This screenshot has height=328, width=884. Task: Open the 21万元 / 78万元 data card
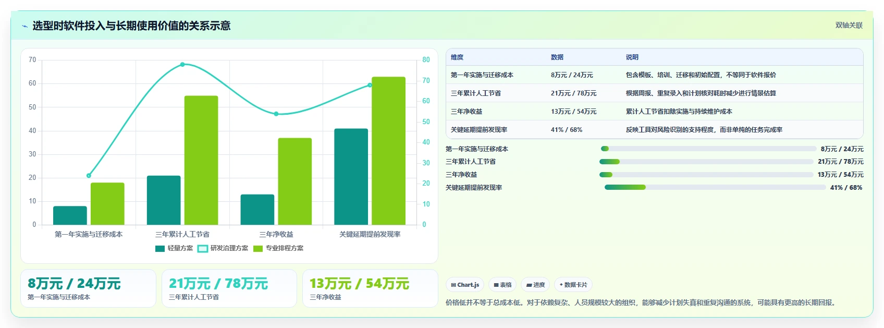point(229,288)
